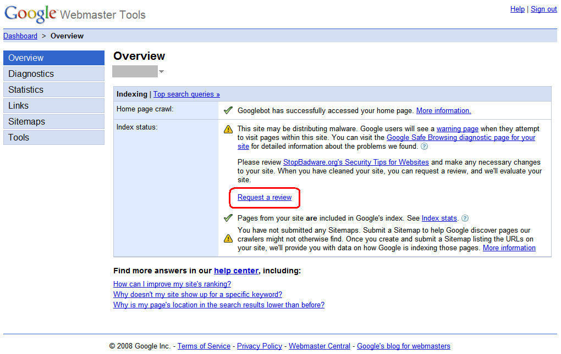
Task: Click the Overview page heading
Action: 139,56
